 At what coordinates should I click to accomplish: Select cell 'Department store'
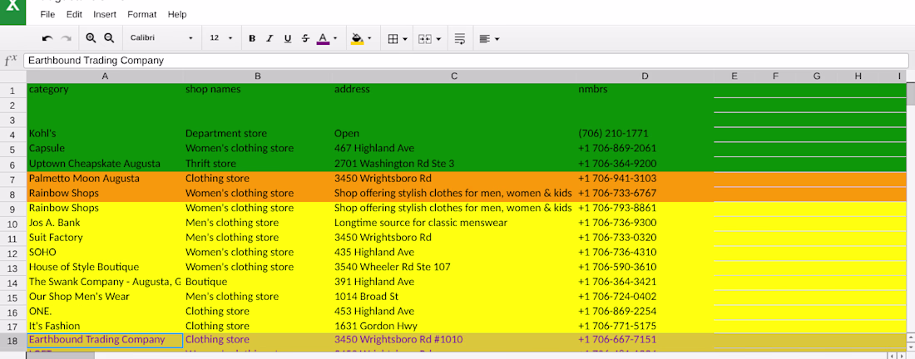pyautogui.click(x=258, y=134)
